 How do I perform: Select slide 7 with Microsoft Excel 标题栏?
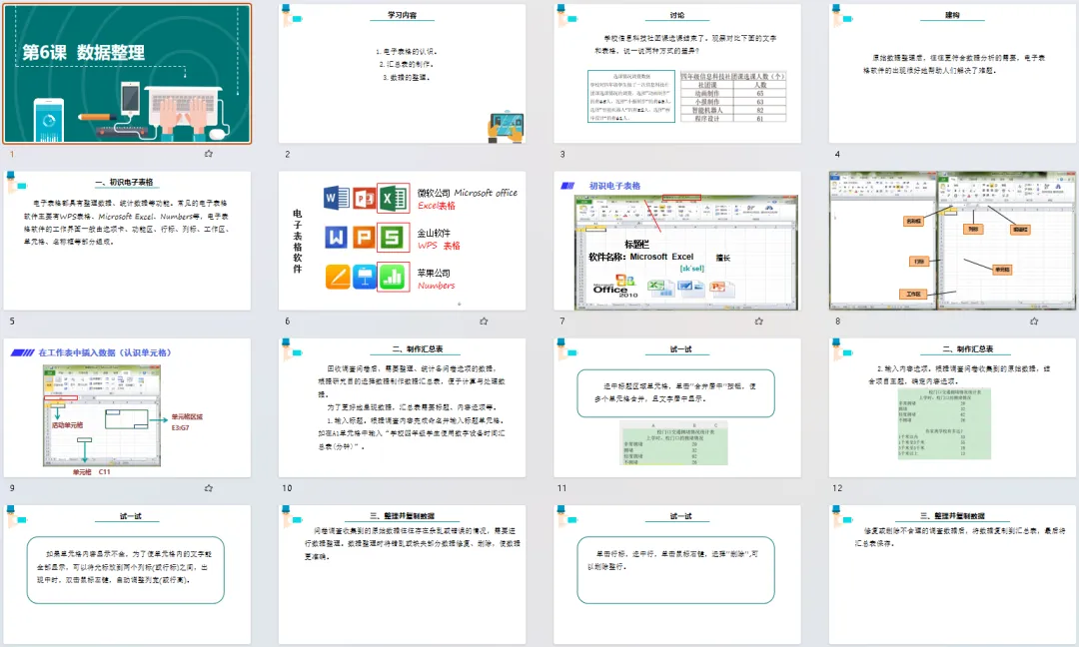(677, 241)
